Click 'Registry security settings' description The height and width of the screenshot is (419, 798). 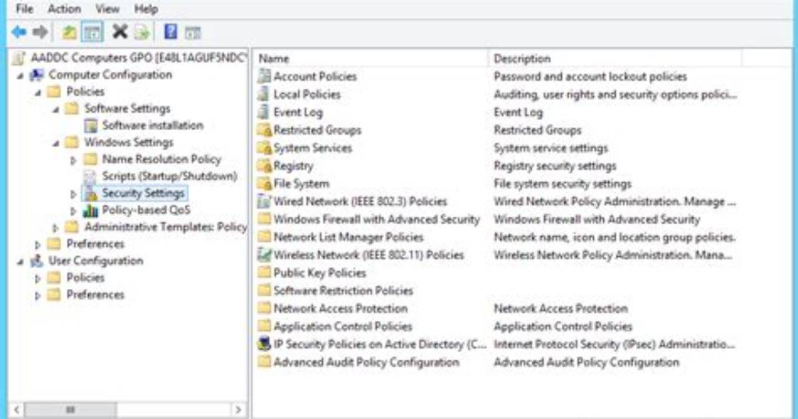coord(554,166)
